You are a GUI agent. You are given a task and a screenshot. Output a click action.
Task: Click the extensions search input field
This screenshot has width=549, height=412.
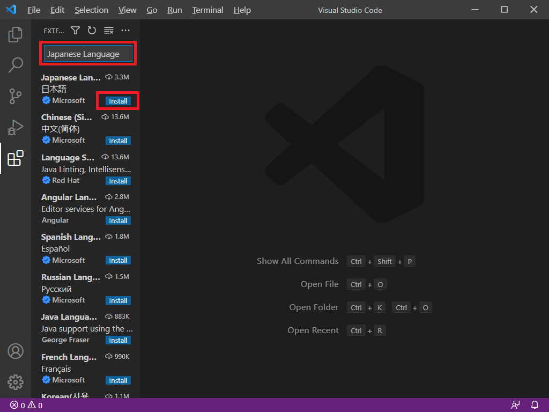point(88,54)
